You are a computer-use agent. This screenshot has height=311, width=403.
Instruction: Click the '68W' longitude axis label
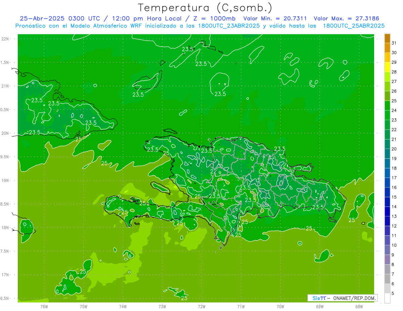click(x=359, y=306)
